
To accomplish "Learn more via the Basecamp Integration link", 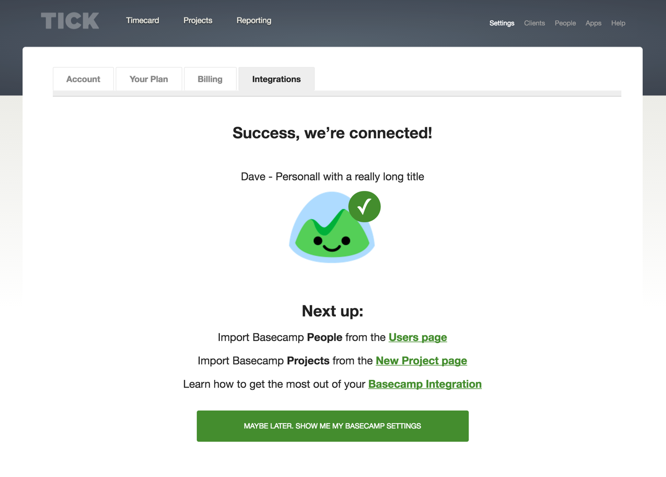I will 425,384.
